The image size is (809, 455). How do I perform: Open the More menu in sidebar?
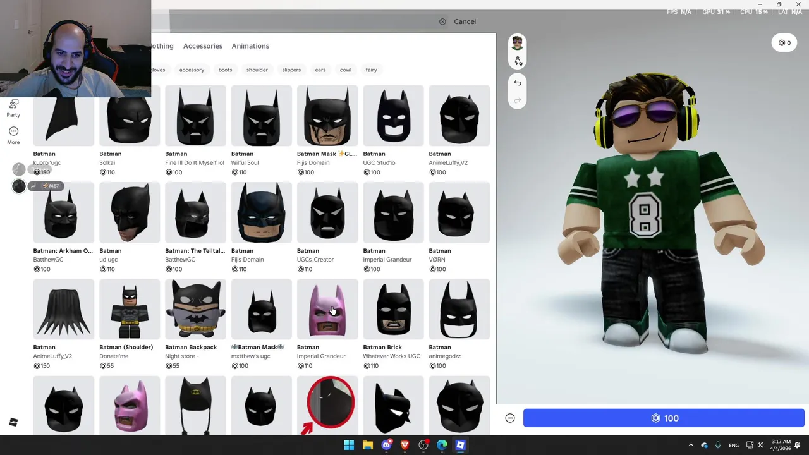[x=13, y=135]
